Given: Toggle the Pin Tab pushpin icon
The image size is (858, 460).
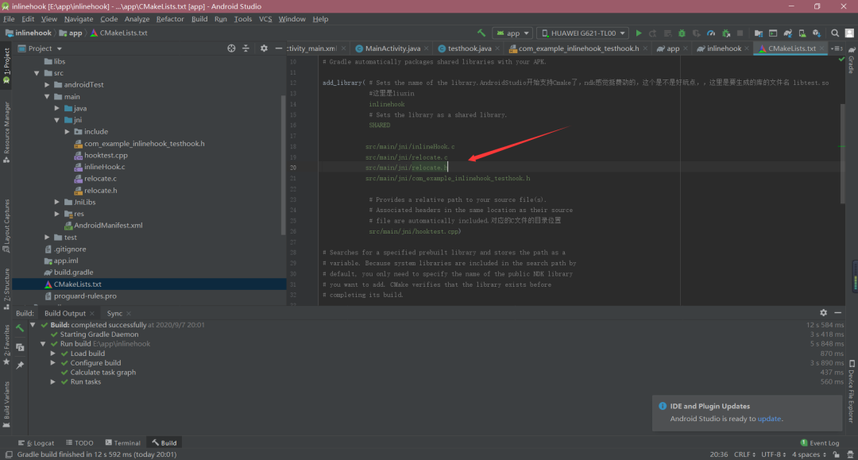Looking at the screenshot, I should click(x=20, y=365).
